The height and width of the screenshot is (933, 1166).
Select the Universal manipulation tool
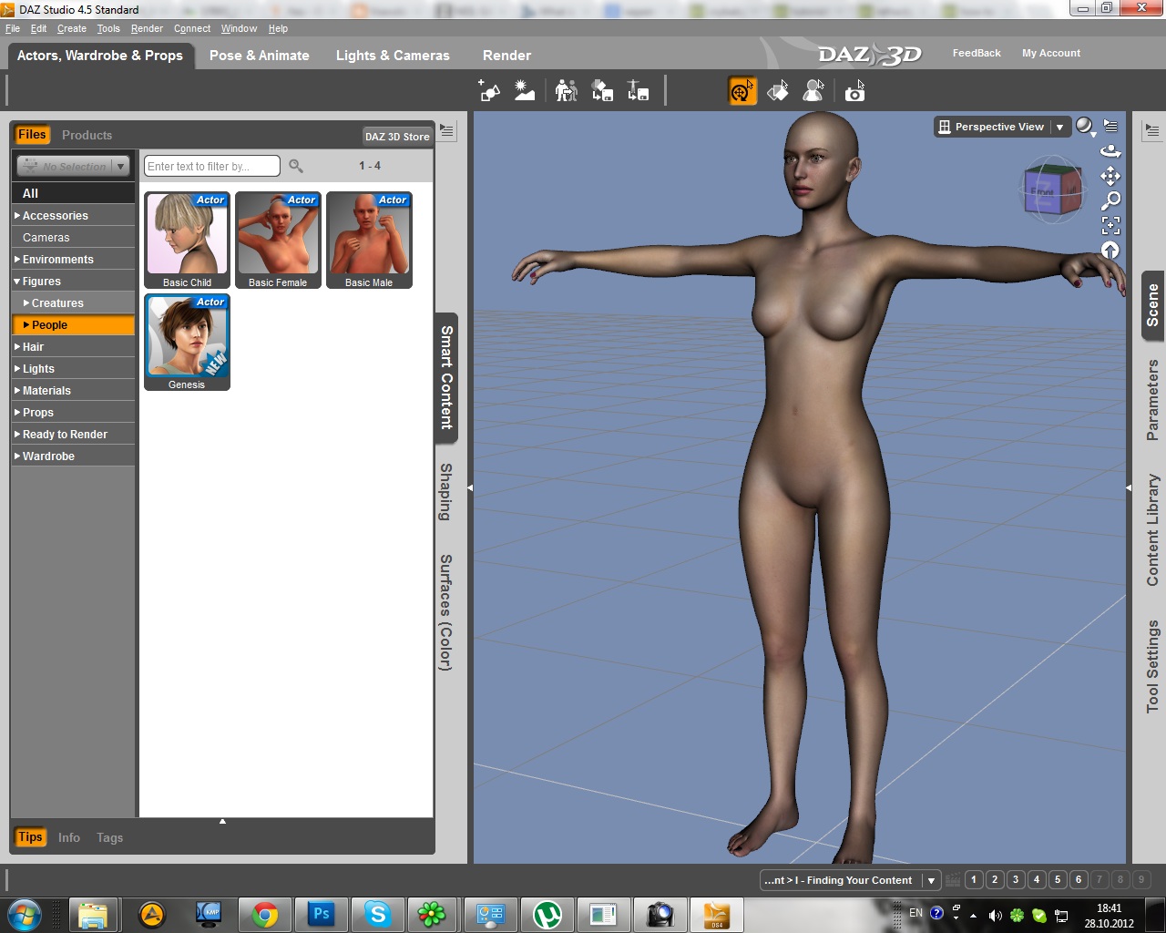742,91
